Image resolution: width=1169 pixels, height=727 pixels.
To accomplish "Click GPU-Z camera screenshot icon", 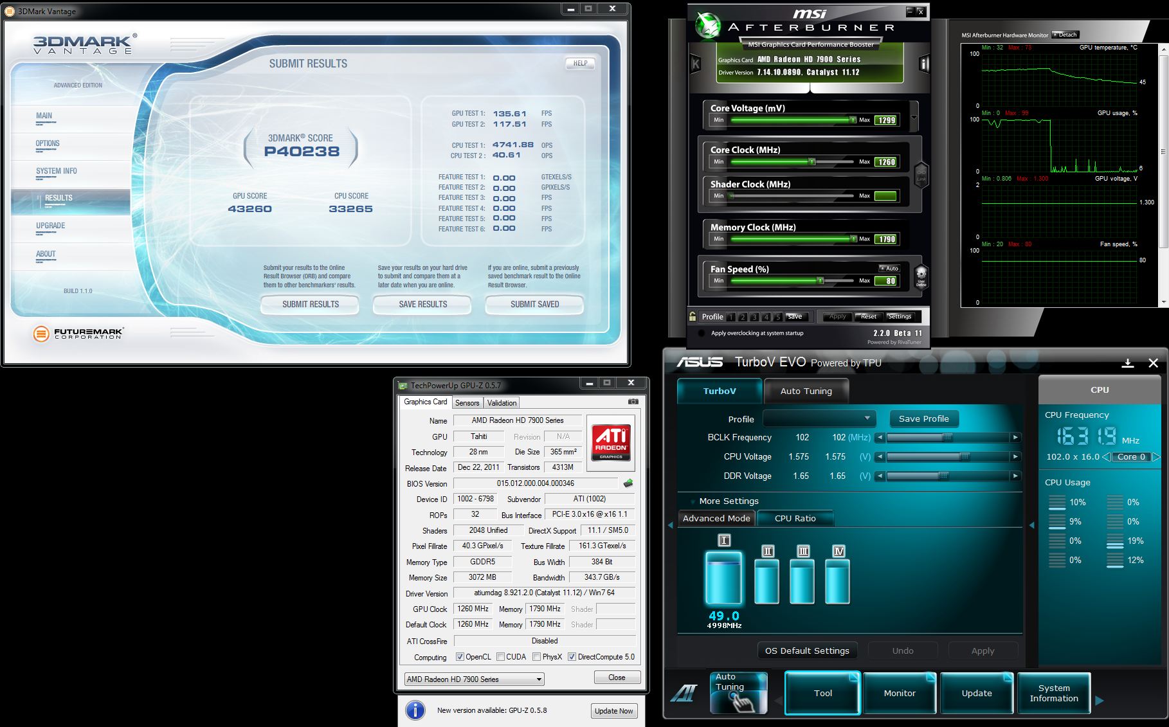I will click(x=633, y=402).
